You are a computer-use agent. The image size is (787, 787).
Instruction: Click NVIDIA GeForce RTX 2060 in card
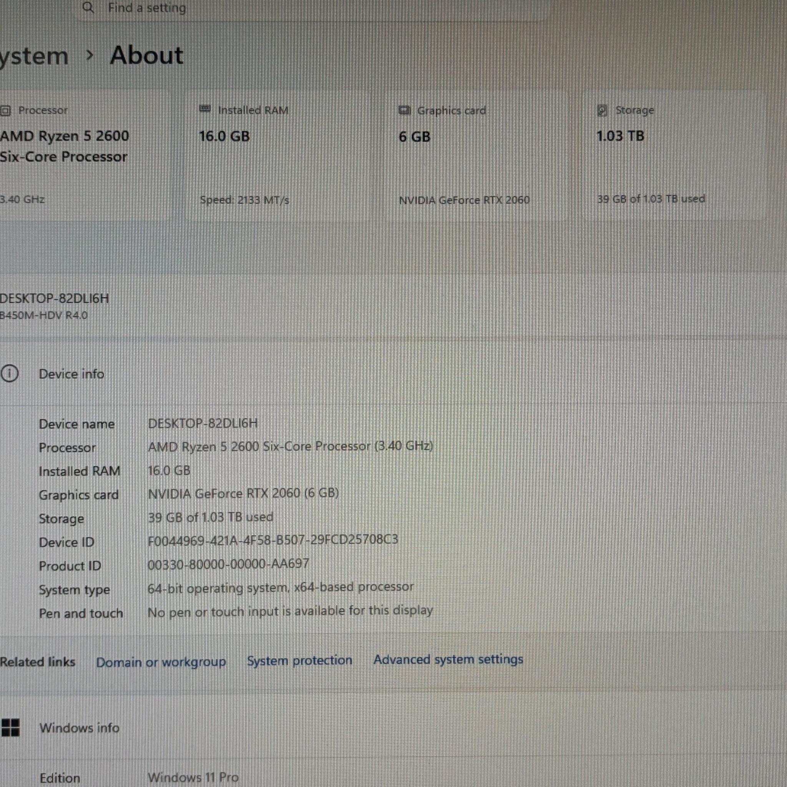(x=464, y=200)
